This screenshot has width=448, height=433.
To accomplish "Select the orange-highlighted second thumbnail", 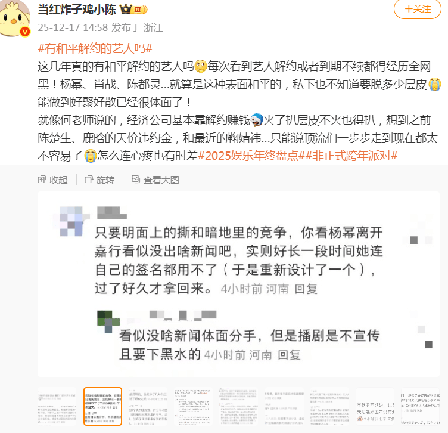I will [x=102, y=406].
